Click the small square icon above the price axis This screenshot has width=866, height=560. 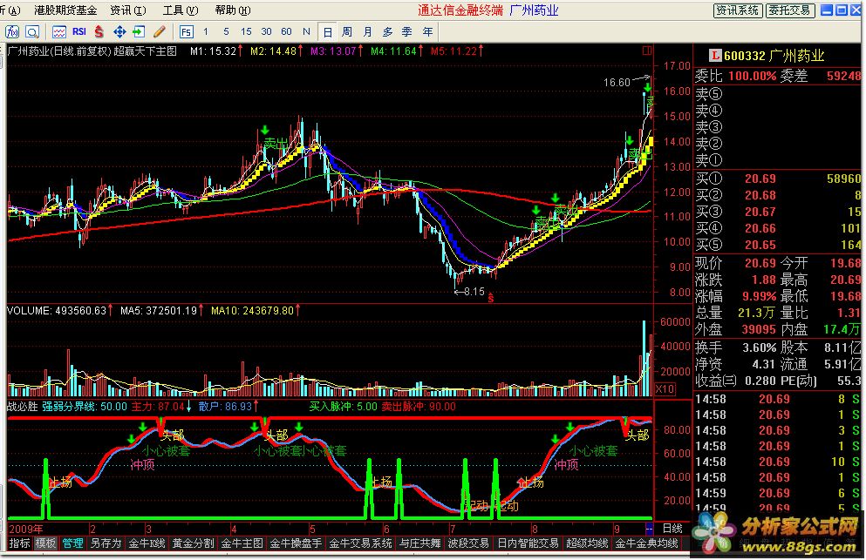(647, 51)
